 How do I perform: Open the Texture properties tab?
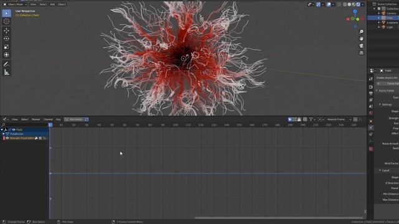tap(371, 149)
